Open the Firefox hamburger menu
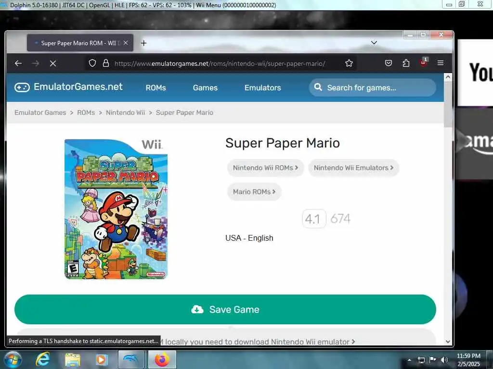 pos(441,63)
